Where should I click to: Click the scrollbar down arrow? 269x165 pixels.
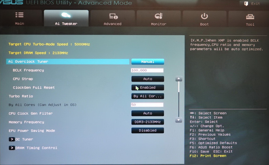pos(179,120)
